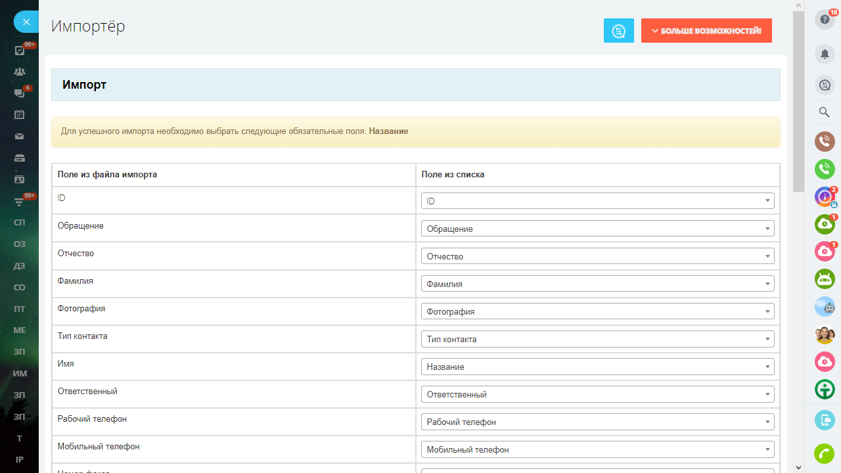Image resolution: width=841 pixels, height=473 pixels.
Task: Open the mail envelope icon in sidebar
Action: [x=20, y=136]
